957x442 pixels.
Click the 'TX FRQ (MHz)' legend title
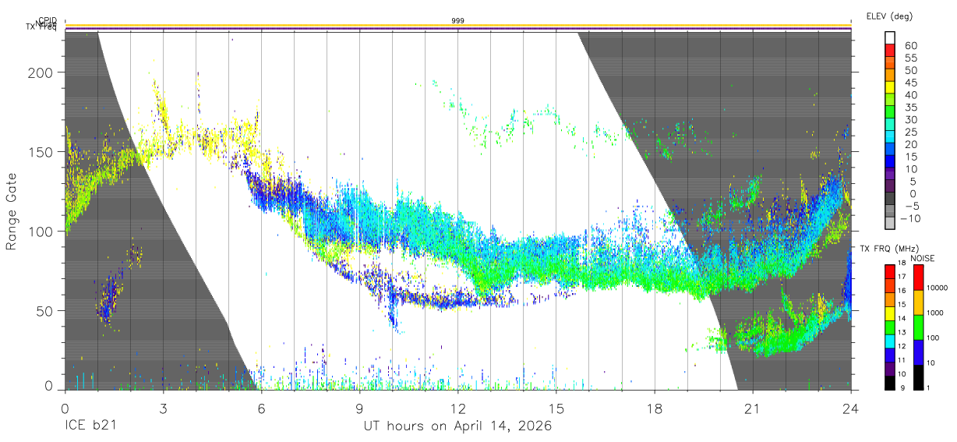click(889, 249)
